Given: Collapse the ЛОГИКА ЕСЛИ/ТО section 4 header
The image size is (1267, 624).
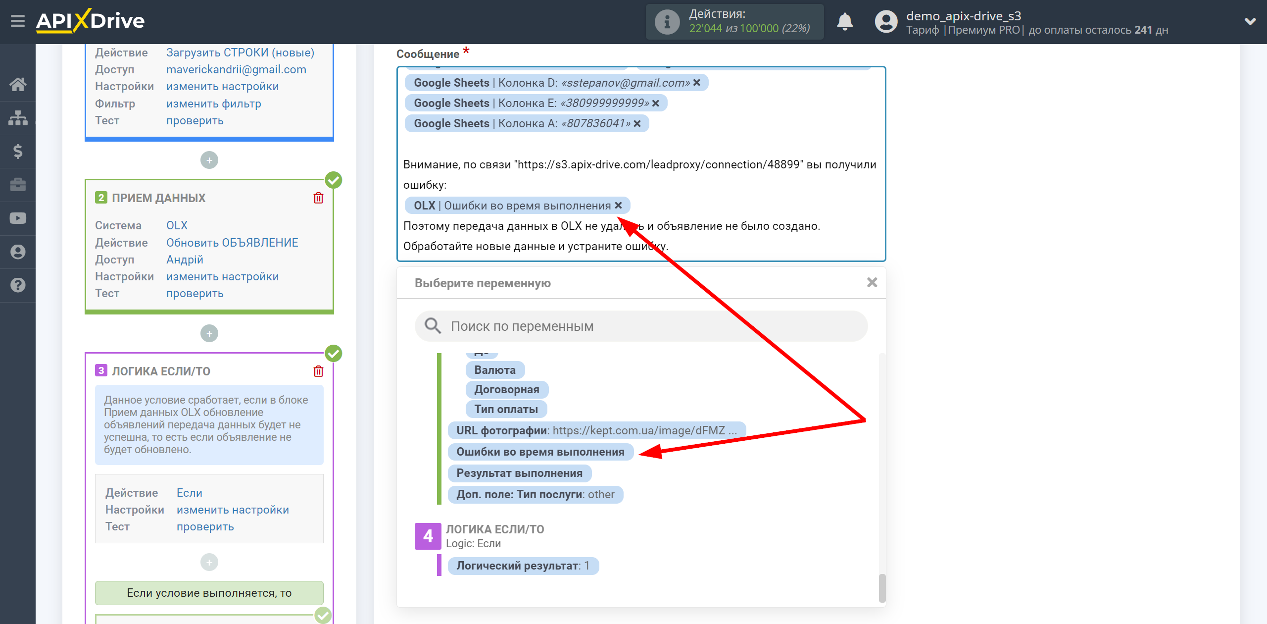Looking at the screenshot, I should point(479,536).
